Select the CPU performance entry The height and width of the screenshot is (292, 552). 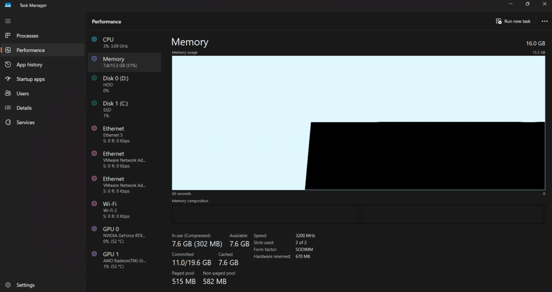pos(124,42)
